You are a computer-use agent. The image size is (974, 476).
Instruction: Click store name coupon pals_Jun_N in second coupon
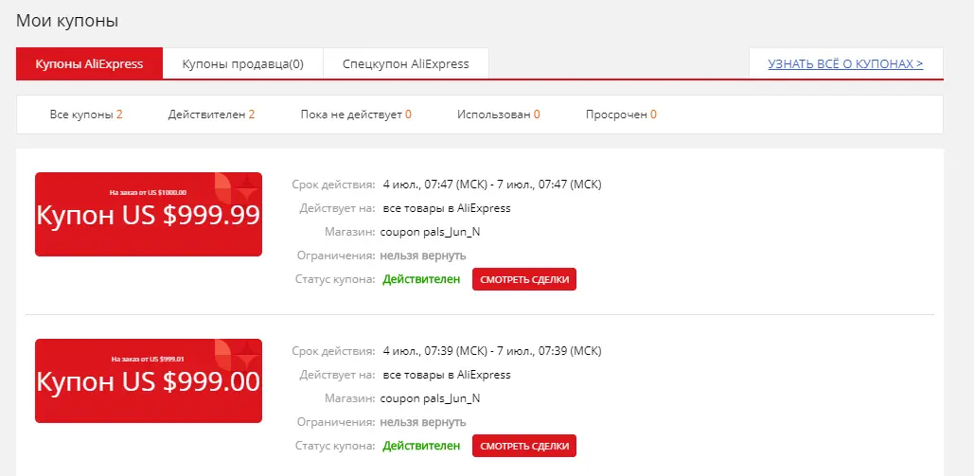430,398
